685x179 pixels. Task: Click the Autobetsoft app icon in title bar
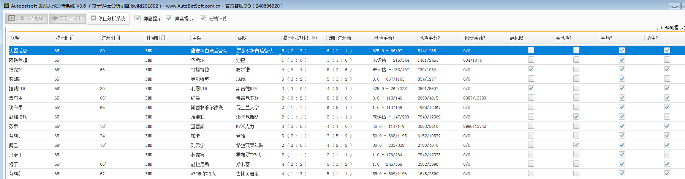point(6,6)
